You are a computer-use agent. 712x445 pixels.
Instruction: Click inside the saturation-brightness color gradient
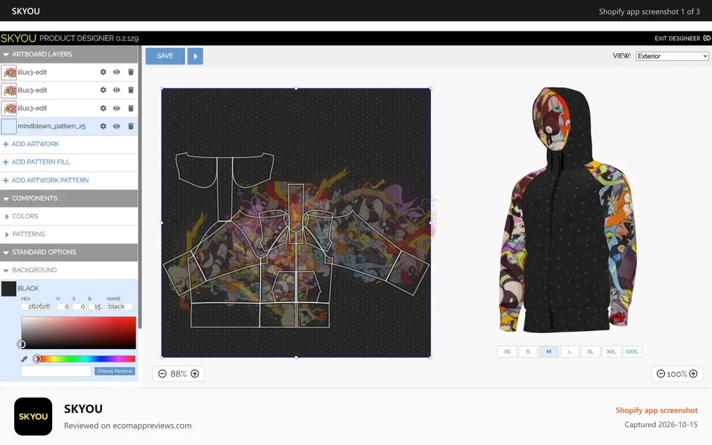pos(78,333)
